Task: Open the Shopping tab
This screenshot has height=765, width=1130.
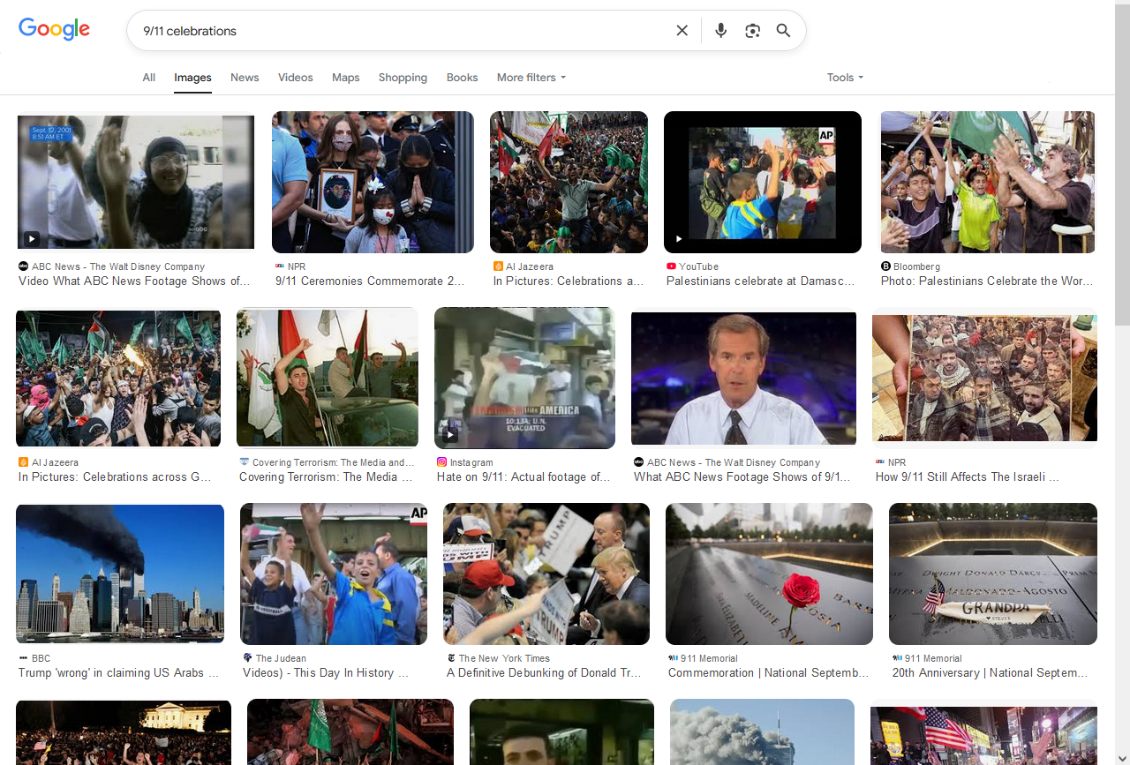Action: pos(403,78)
